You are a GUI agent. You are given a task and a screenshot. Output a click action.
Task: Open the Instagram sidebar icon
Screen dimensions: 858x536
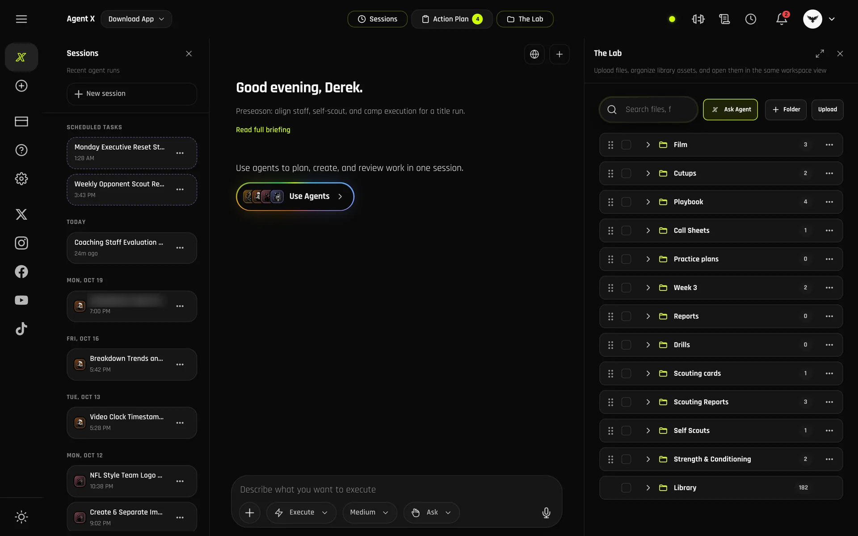click(21, 243)
